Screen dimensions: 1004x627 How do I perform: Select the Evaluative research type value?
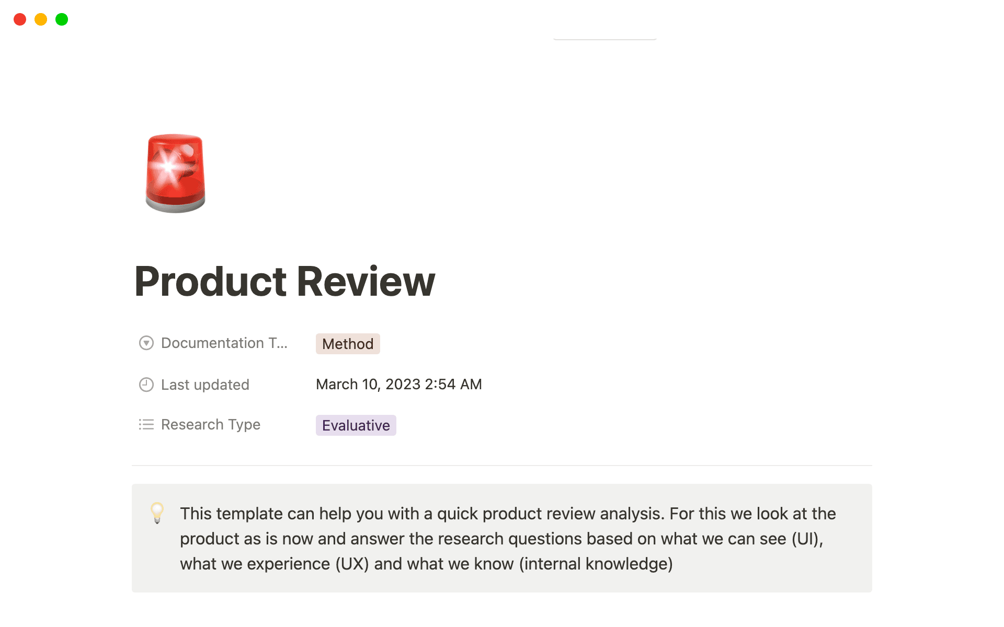coord(356,425)
